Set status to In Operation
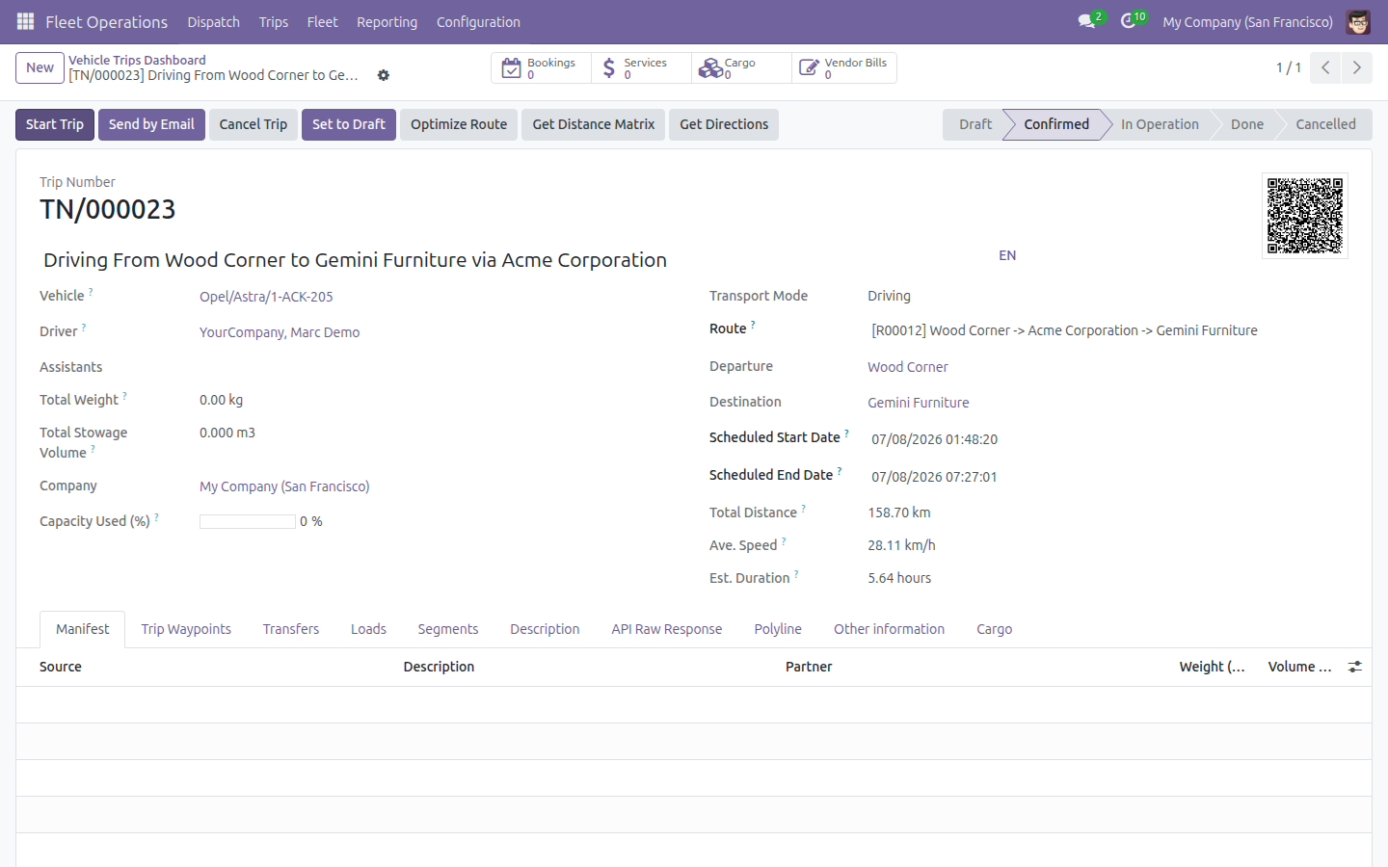The width and height of the screenshot is (1388, 867). [x=1160, y=124]
